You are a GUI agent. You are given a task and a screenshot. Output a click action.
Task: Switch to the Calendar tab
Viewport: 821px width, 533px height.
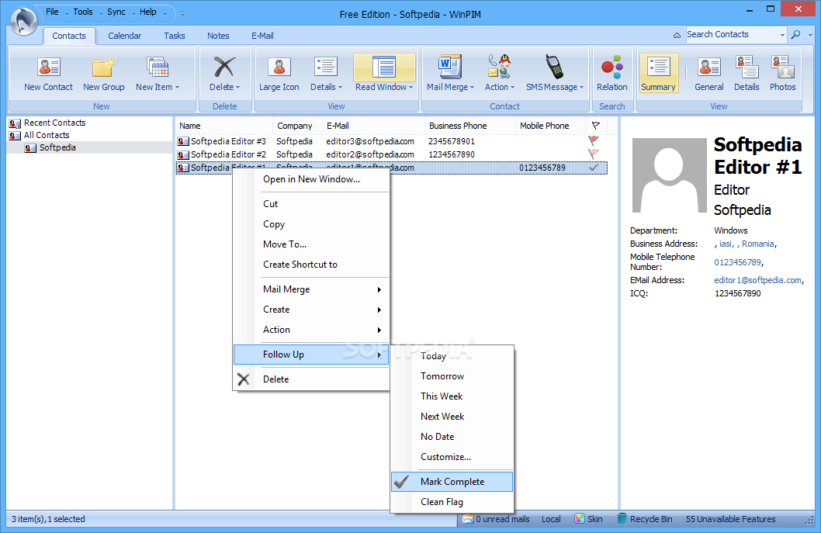[x=125, y=36]
